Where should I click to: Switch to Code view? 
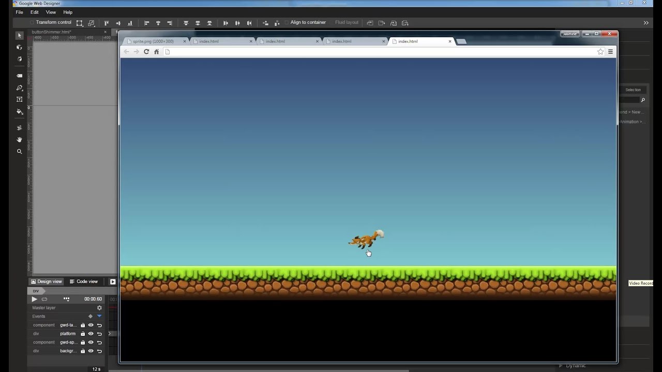coord(83,282)
